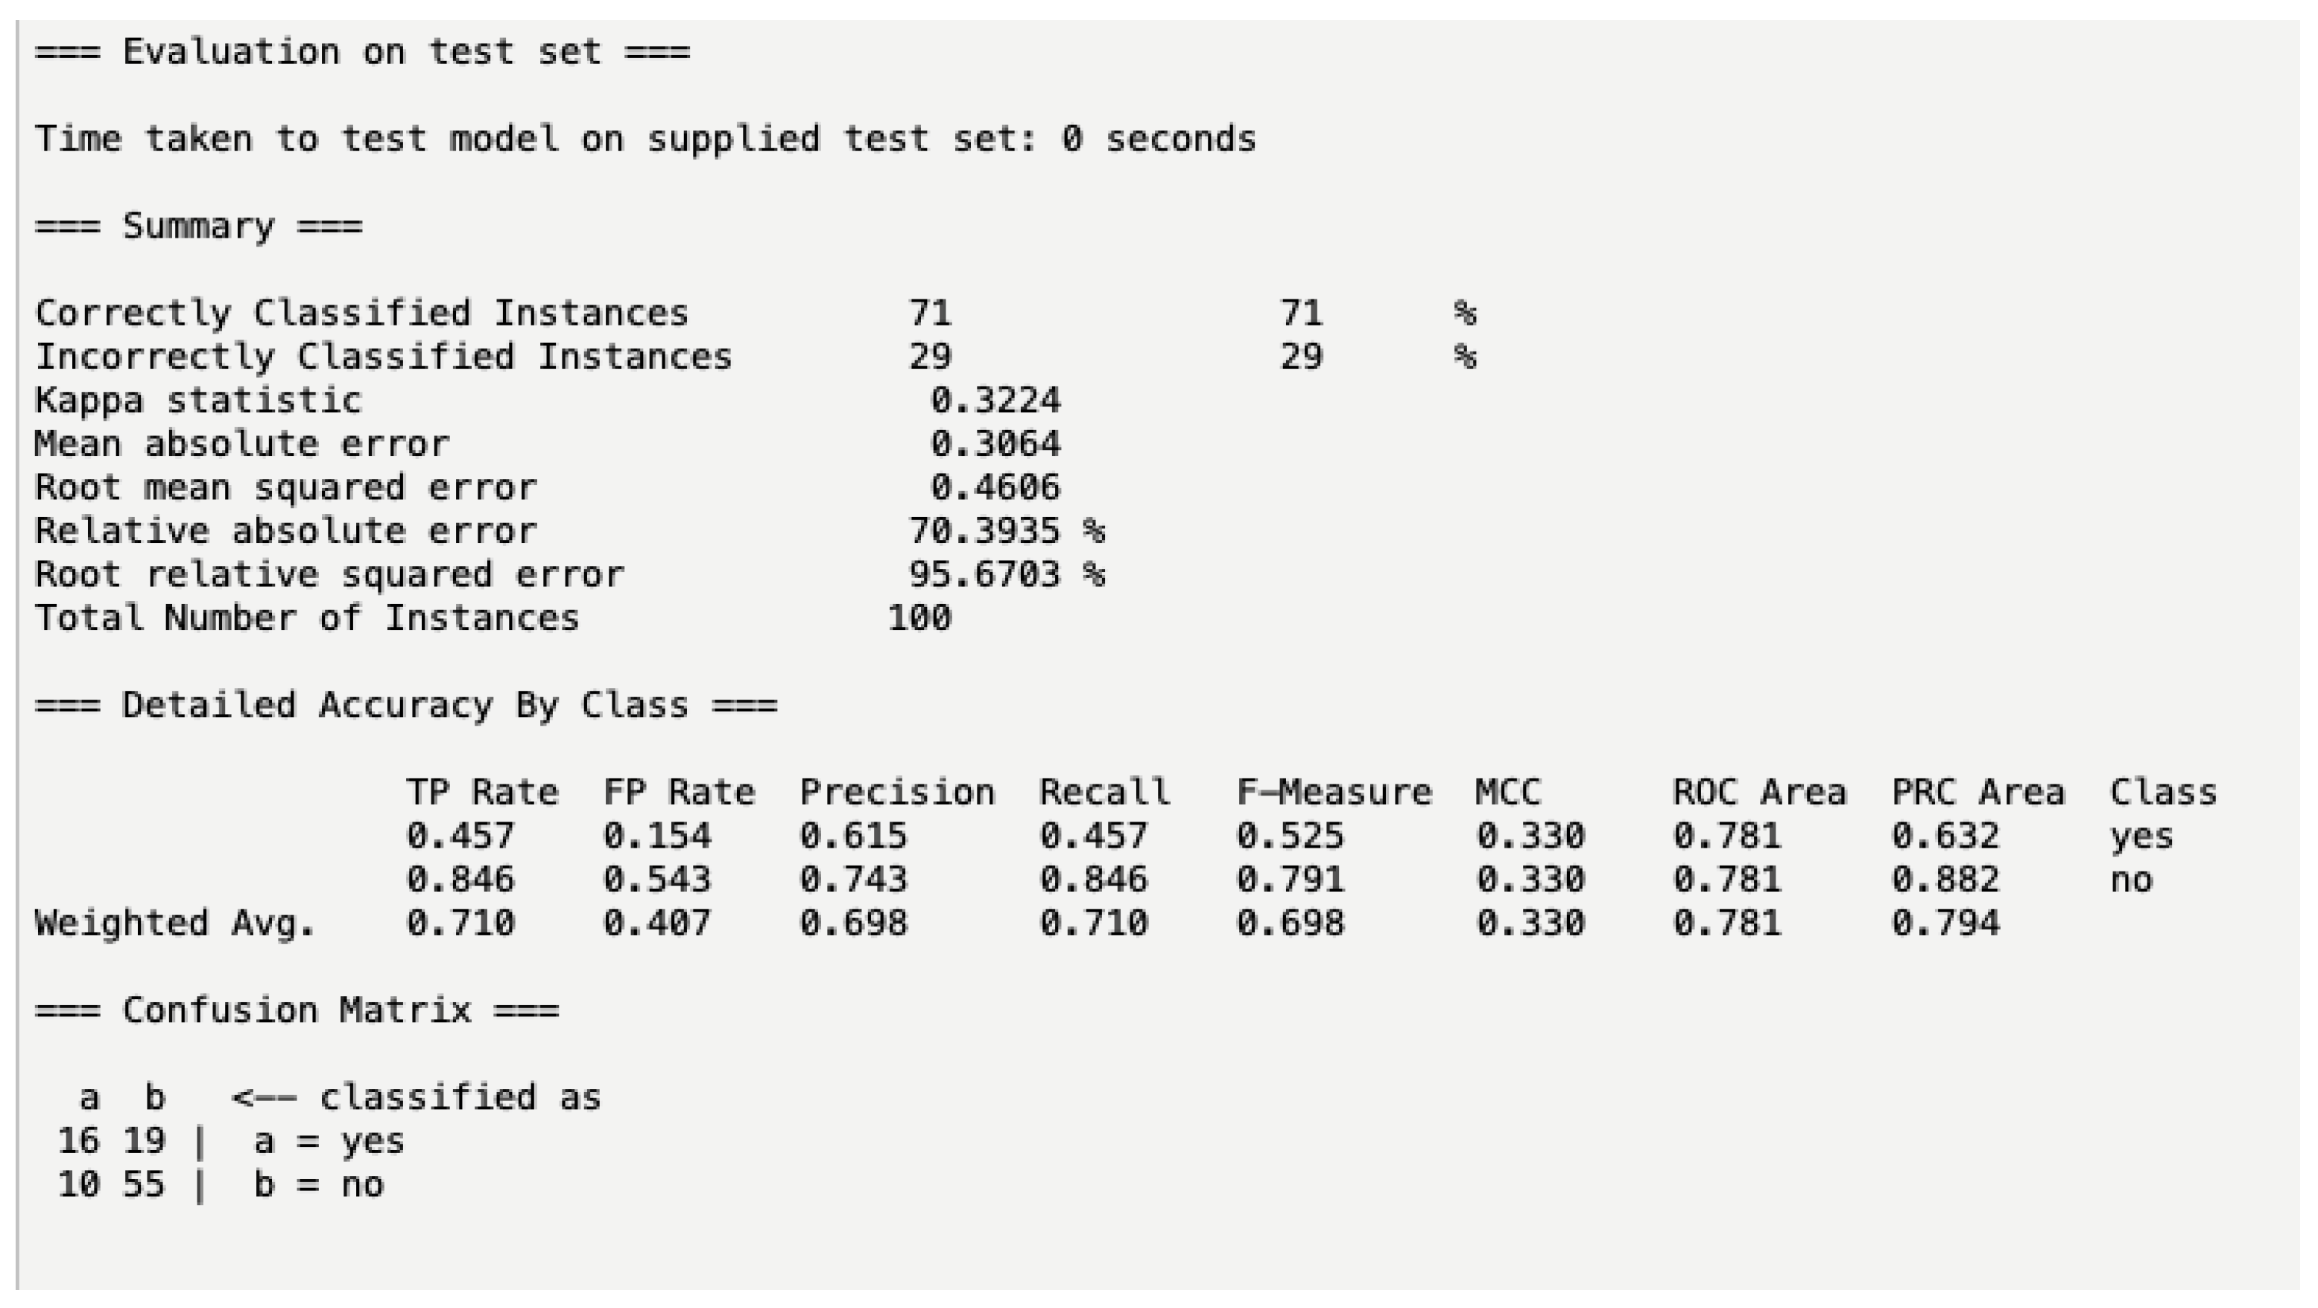2318x1308 pixels.
Task: Select the 'TP Rate' column header
Action: (482, 793)
